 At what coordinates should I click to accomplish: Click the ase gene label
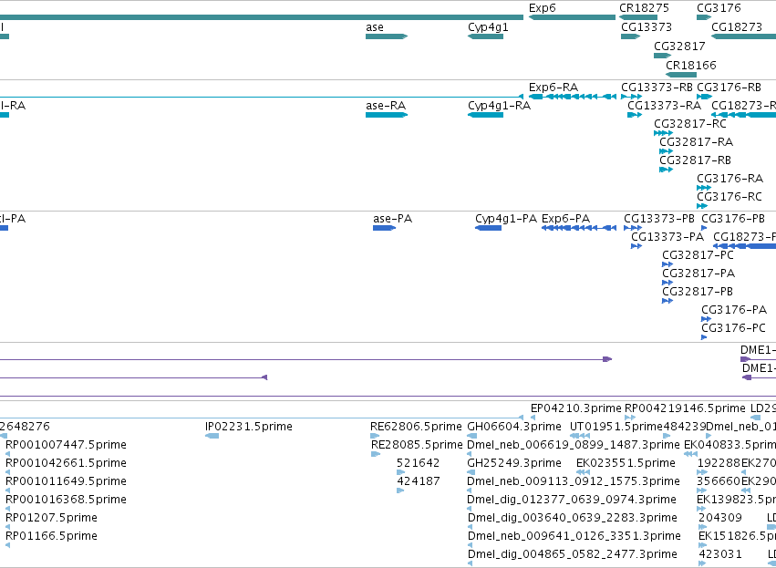(375, 27)
